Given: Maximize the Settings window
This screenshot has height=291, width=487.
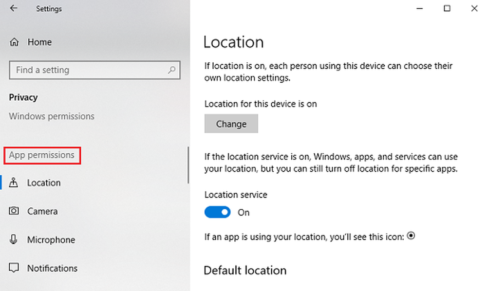Looking at the screenshot, I should click(x=447, y=8).
